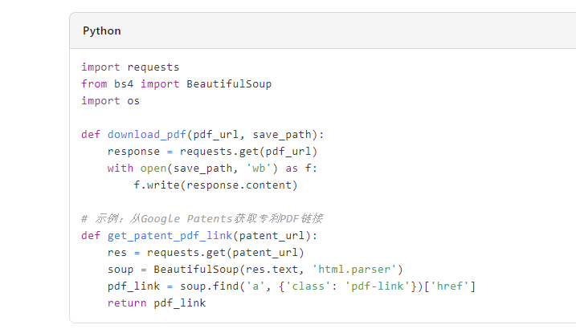Click the open keyword in the with statement
The width and height of the screenshot is (576, 333).
(150, 168)
